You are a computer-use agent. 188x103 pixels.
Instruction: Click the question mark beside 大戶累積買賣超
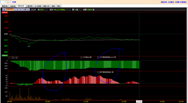pyautogui.click(x=98, y=57)
